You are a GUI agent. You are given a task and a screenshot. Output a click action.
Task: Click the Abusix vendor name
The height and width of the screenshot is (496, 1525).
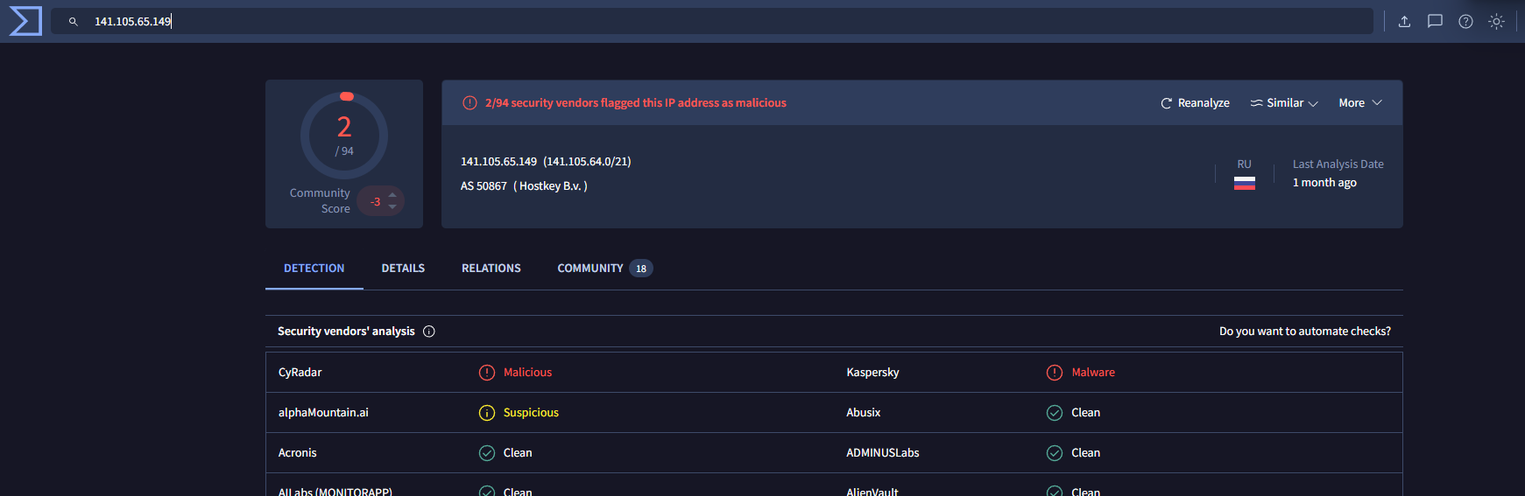click(864, 413)
